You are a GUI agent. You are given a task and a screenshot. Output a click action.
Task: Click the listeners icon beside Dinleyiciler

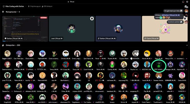(3, 45)
